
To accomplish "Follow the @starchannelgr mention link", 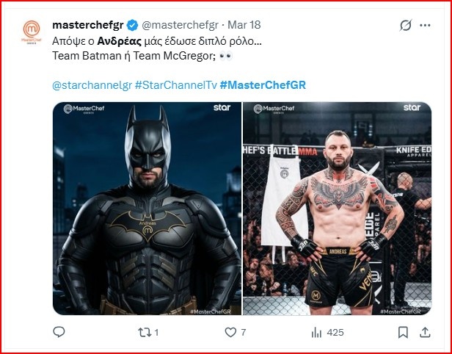I will [91, 85].
